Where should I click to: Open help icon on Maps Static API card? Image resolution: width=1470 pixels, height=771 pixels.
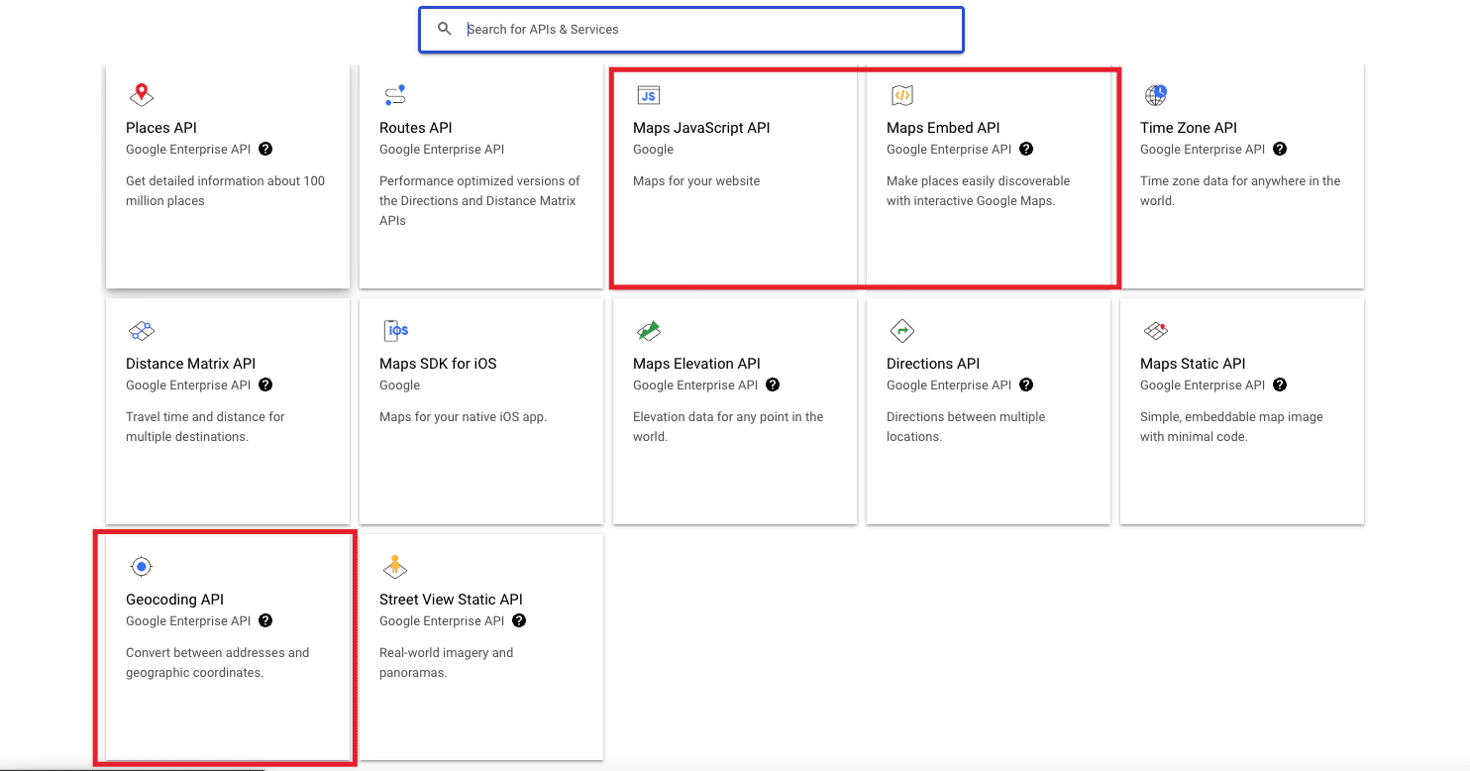click(1280, 385)
